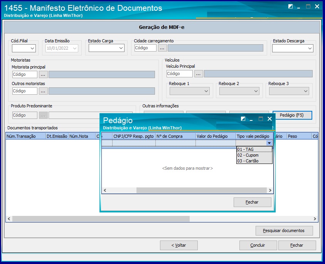325x264 pixels.
Task: Open Produto Predominante search ellipsis button
Action: (x=43, y=115)
